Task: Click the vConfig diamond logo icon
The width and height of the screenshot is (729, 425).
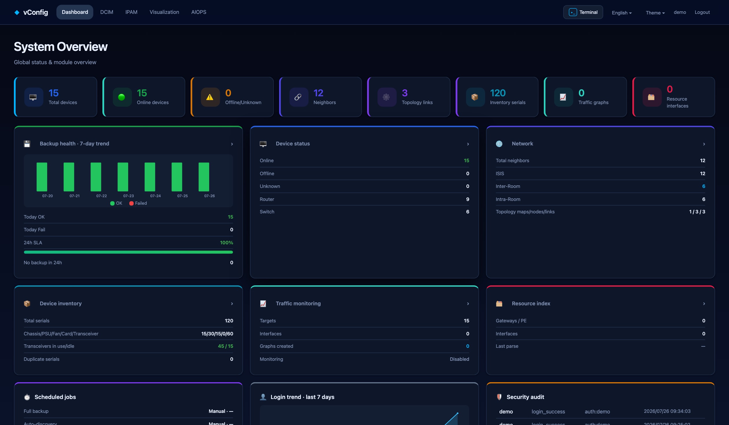Action: (x=17, y=12)
